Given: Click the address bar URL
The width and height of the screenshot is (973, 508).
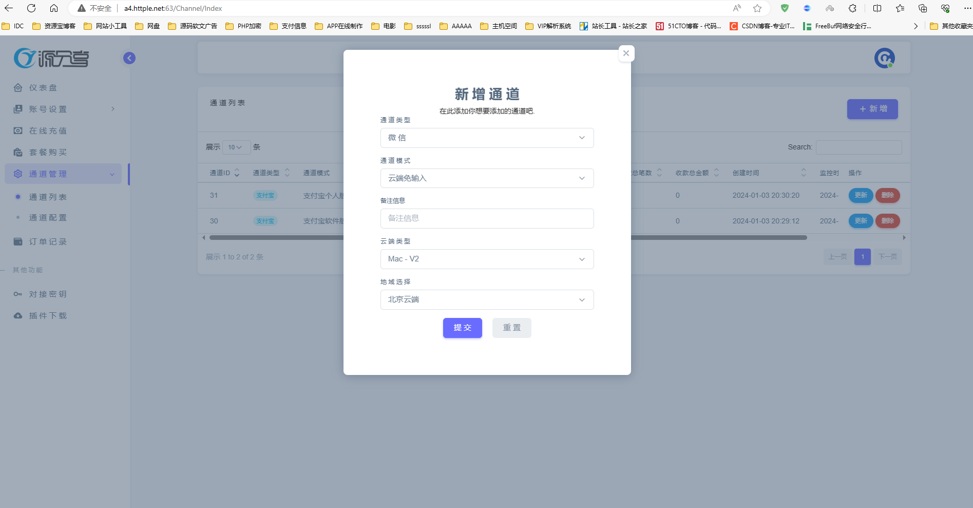Looking at the screenshot, I should click(x=173, y=8).
